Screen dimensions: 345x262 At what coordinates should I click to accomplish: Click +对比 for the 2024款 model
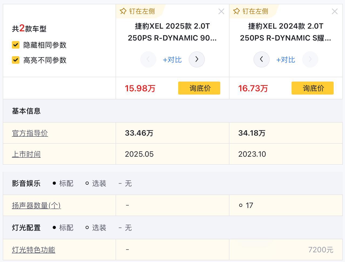[x=286, y=60]
